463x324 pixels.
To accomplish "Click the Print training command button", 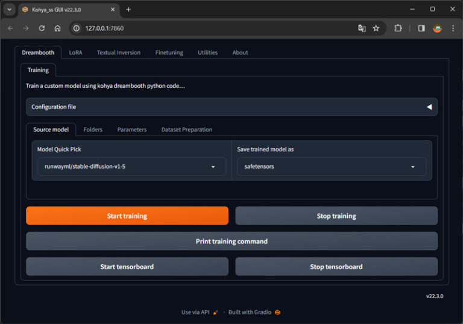I will pyautogui.click(x=231, y=241).
